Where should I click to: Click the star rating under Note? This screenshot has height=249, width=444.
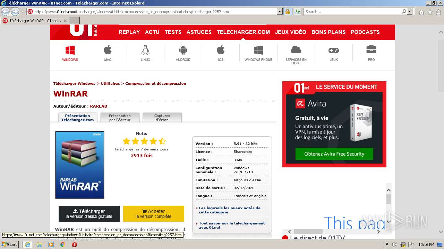pos(144,141)
